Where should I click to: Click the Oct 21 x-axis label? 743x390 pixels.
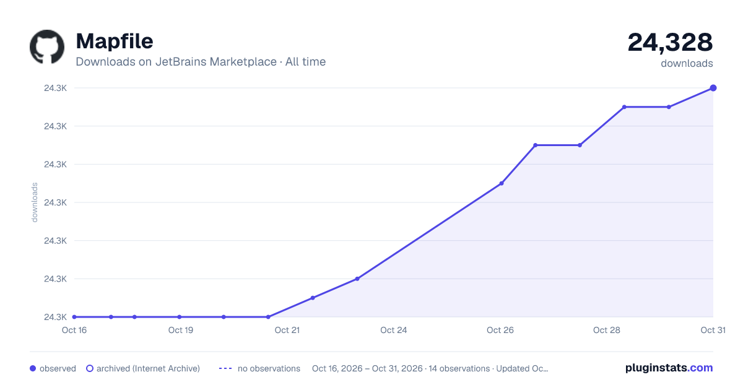pos(287,330)
